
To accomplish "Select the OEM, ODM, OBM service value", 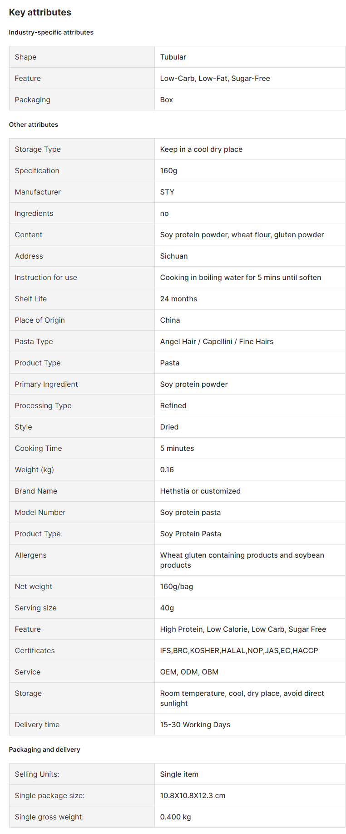I will click(189, 672).
